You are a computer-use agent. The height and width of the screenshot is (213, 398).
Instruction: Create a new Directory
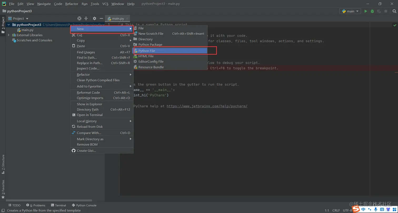pos(170,39)
